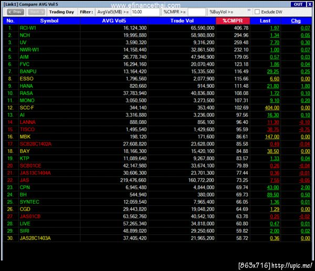Click trade volume 160,772,200 of JAS
Image resolution: width=315 pixels, height=271 pixels.
(201, 180)
